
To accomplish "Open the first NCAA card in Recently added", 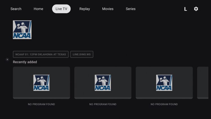I will [41, 83].
